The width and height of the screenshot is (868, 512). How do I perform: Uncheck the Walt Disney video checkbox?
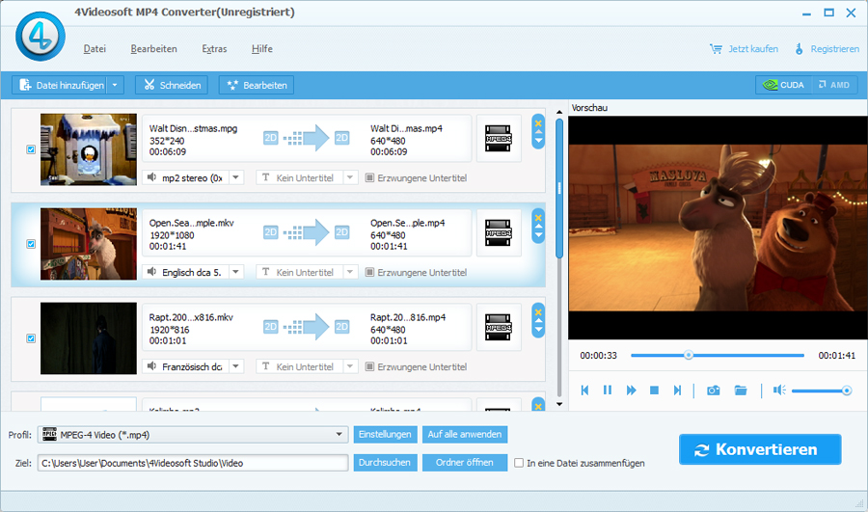pos(31,149)
